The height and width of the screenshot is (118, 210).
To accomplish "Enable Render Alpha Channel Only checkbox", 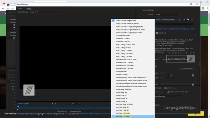I will (x=168, y=92).
